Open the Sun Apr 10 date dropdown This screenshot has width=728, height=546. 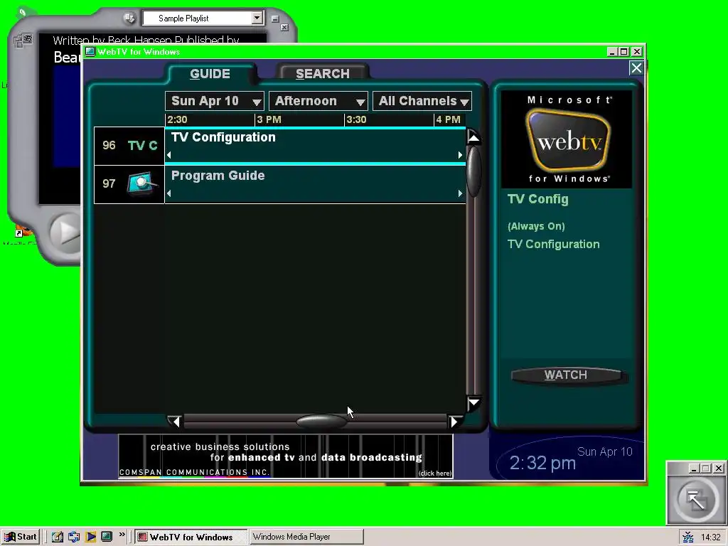(x=214, y=101)
